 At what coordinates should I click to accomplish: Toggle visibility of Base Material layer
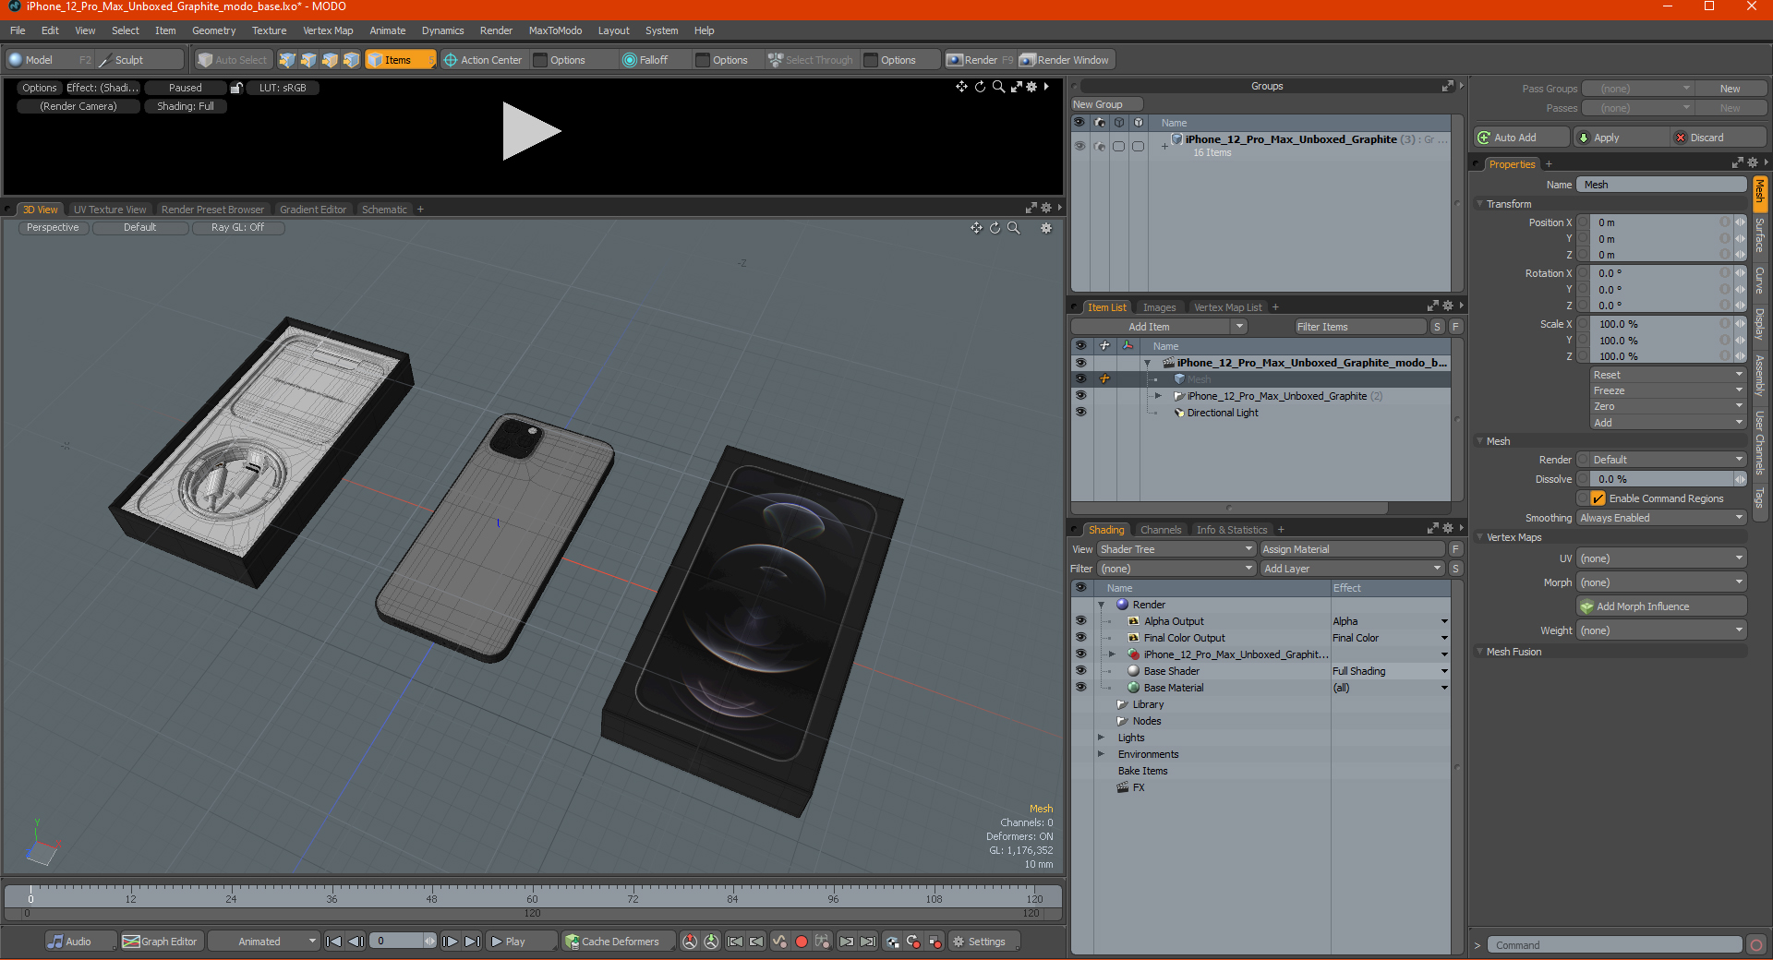(x=1080, y=688)
